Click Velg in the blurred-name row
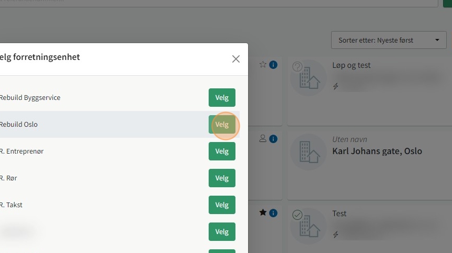The width and height of the screenshot is (452, 253). click(222, 231)
